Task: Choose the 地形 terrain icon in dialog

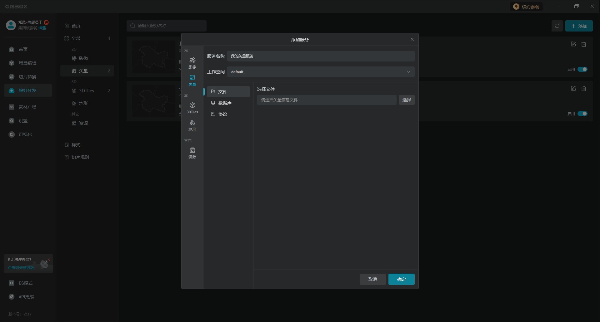Action: (192, 125)
